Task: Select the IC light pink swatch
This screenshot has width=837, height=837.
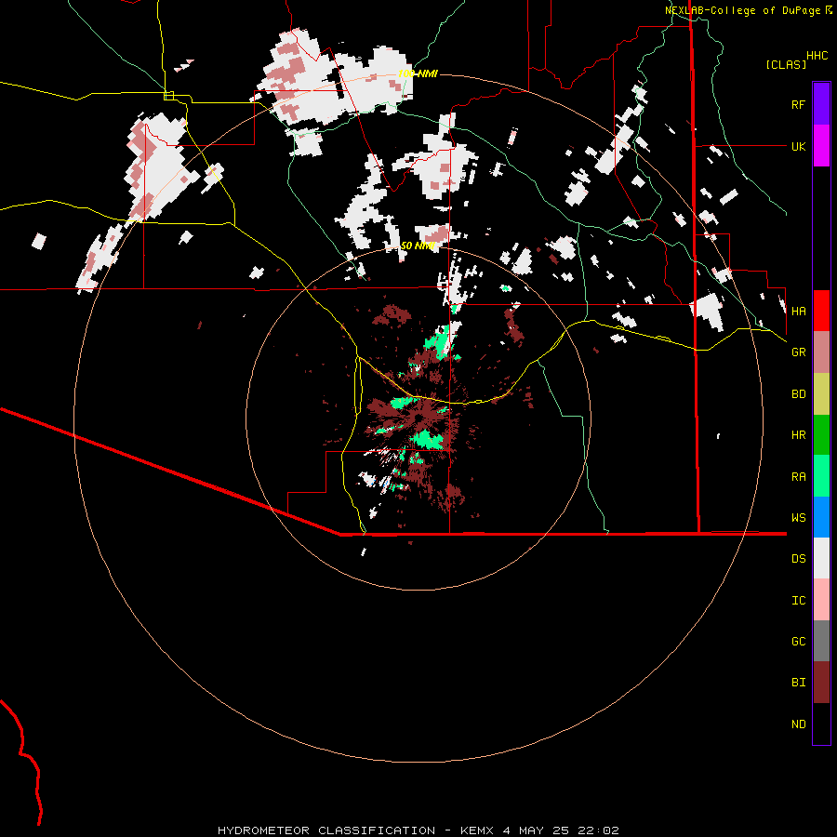Action: (821, 600)
